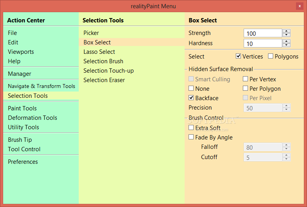Image resolution: width=307 pixels, height=207 pixels.
Task: Uncheck the Vertices checkbox
Action: (238, 56)
